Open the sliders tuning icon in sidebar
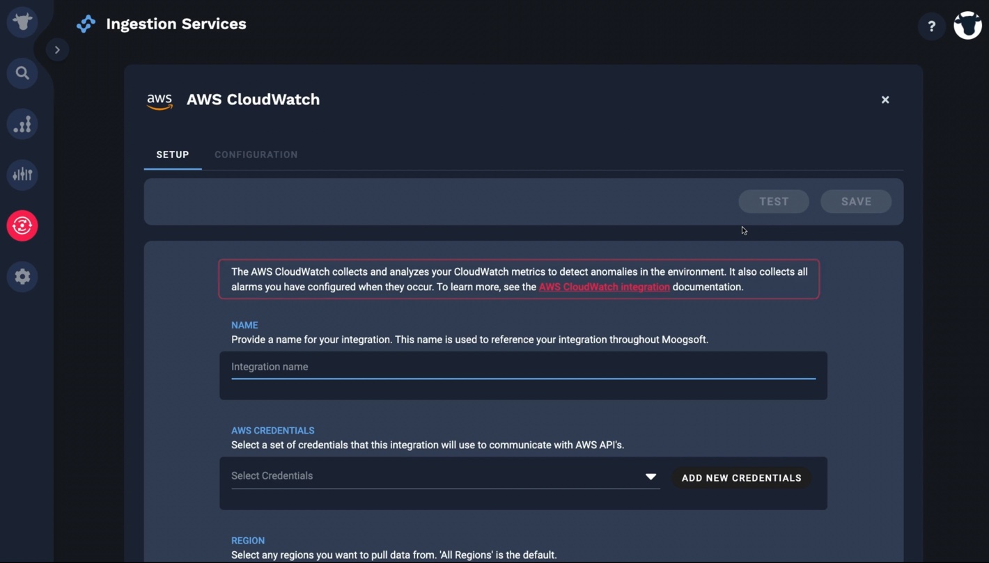Screen dimensions: 989x563 point(22,175)
